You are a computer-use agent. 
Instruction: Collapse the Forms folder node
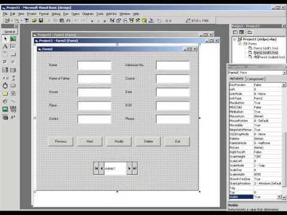click(x=240, y=44)
